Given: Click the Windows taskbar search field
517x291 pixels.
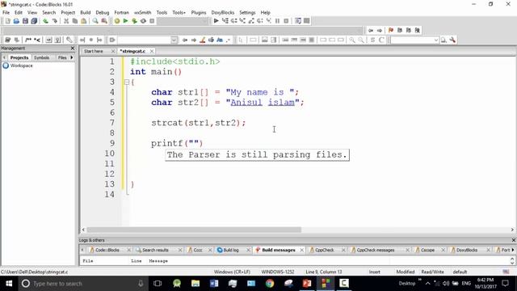Looking at the screenshot, I should tap(82, 284).
